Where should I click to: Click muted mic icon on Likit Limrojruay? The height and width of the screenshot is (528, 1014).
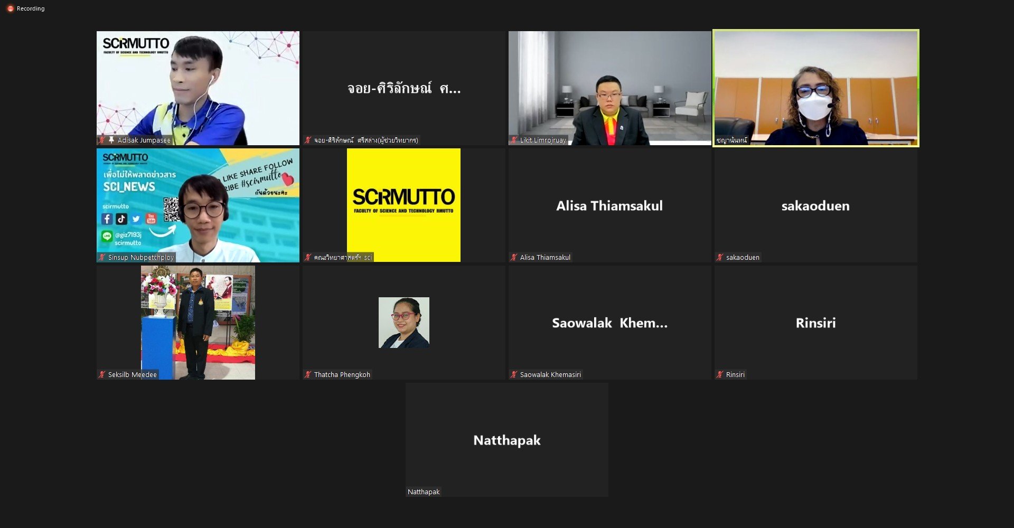point(514,140)
